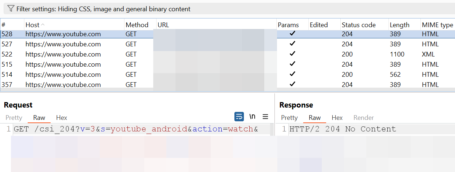Select request row 514 with length 562
Viewport: 455px width, 172px height.
click(x=227, y=75)
